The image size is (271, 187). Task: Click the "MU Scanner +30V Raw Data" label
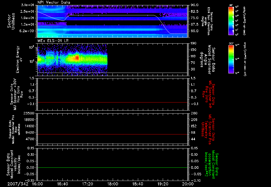[17, 94]
